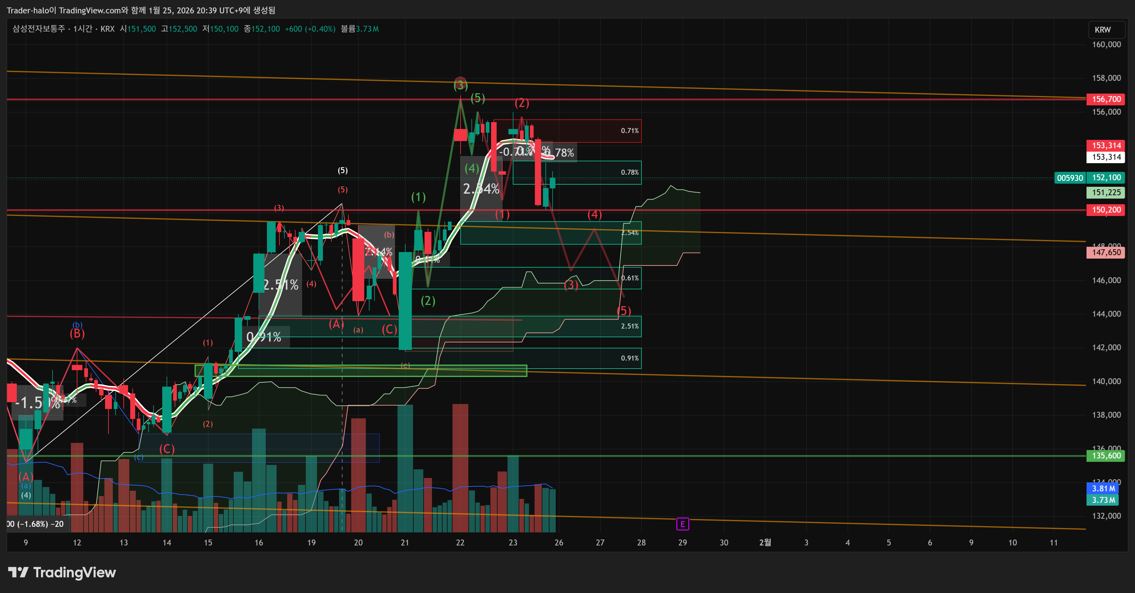Click the red (B) wave label
Screen dimensions: 1135x593
(x=77, y=333)
